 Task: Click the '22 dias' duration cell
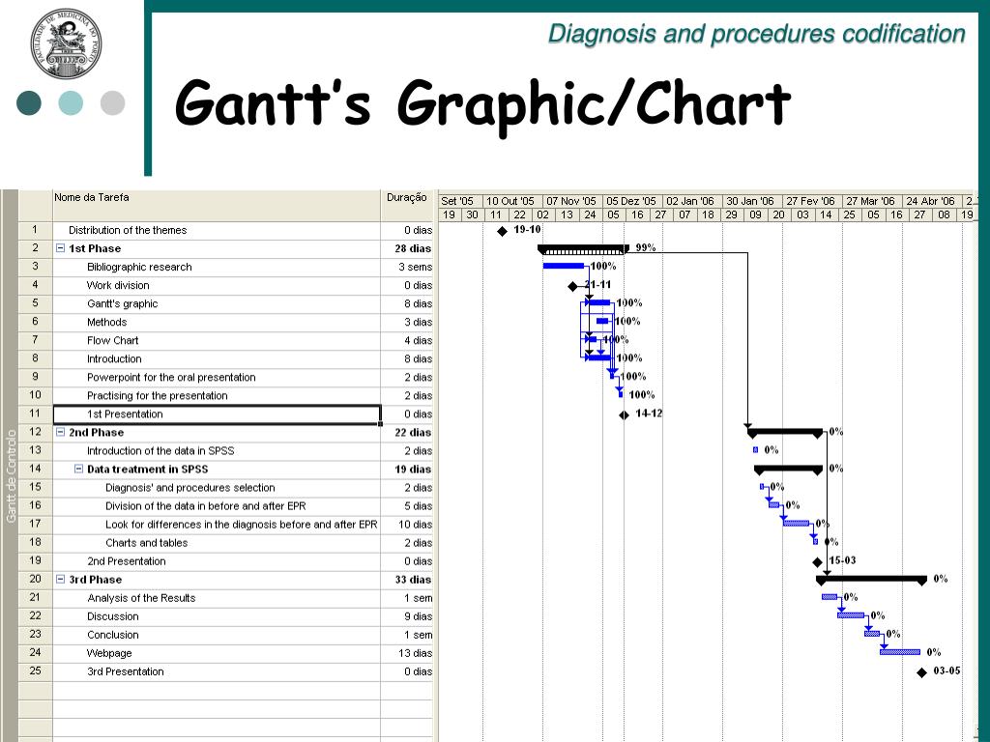coord(407,432)
